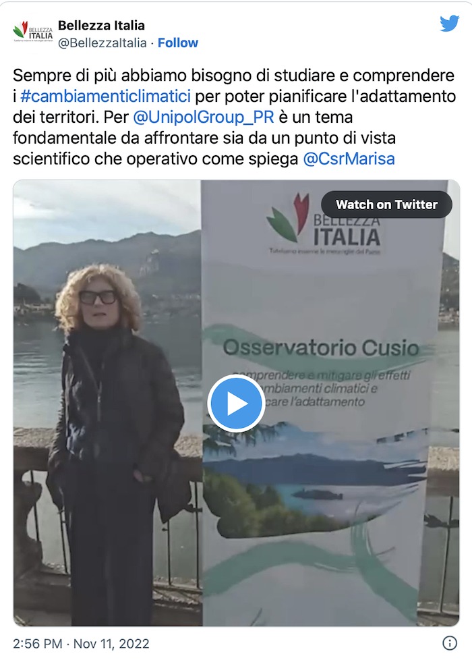The height and width of the screenshot is (660, 472).
Task: Open the tweet info icon
Action: [450, 642]
